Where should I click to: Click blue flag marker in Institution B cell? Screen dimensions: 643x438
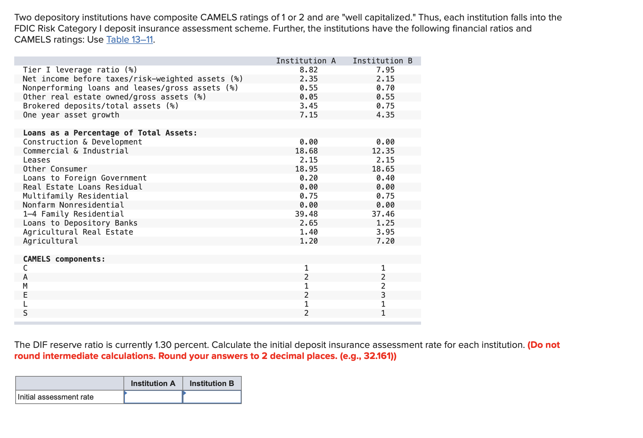click(185, 393)
